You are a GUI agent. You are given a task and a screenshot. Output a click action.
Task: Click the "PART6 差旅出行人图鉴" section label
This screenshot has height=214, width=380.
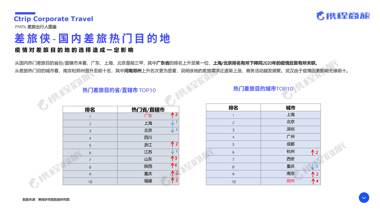click(x=36, y=27)
